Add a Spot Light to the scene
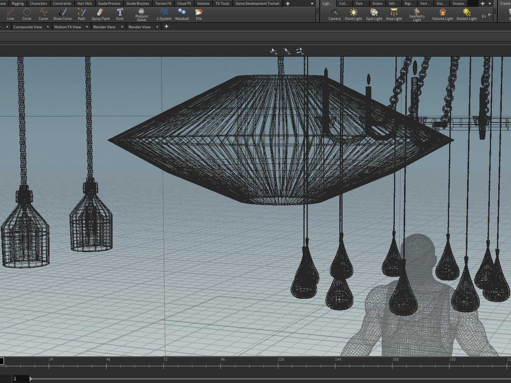Viewport: 511px width, 383px height. [x=374, y=15]
